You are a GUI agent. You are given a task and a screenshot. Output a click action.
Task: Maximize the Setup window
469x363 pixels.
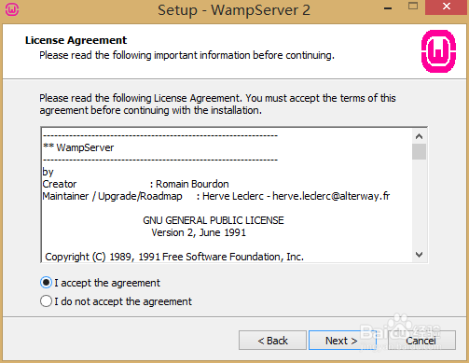pos(413,7)
